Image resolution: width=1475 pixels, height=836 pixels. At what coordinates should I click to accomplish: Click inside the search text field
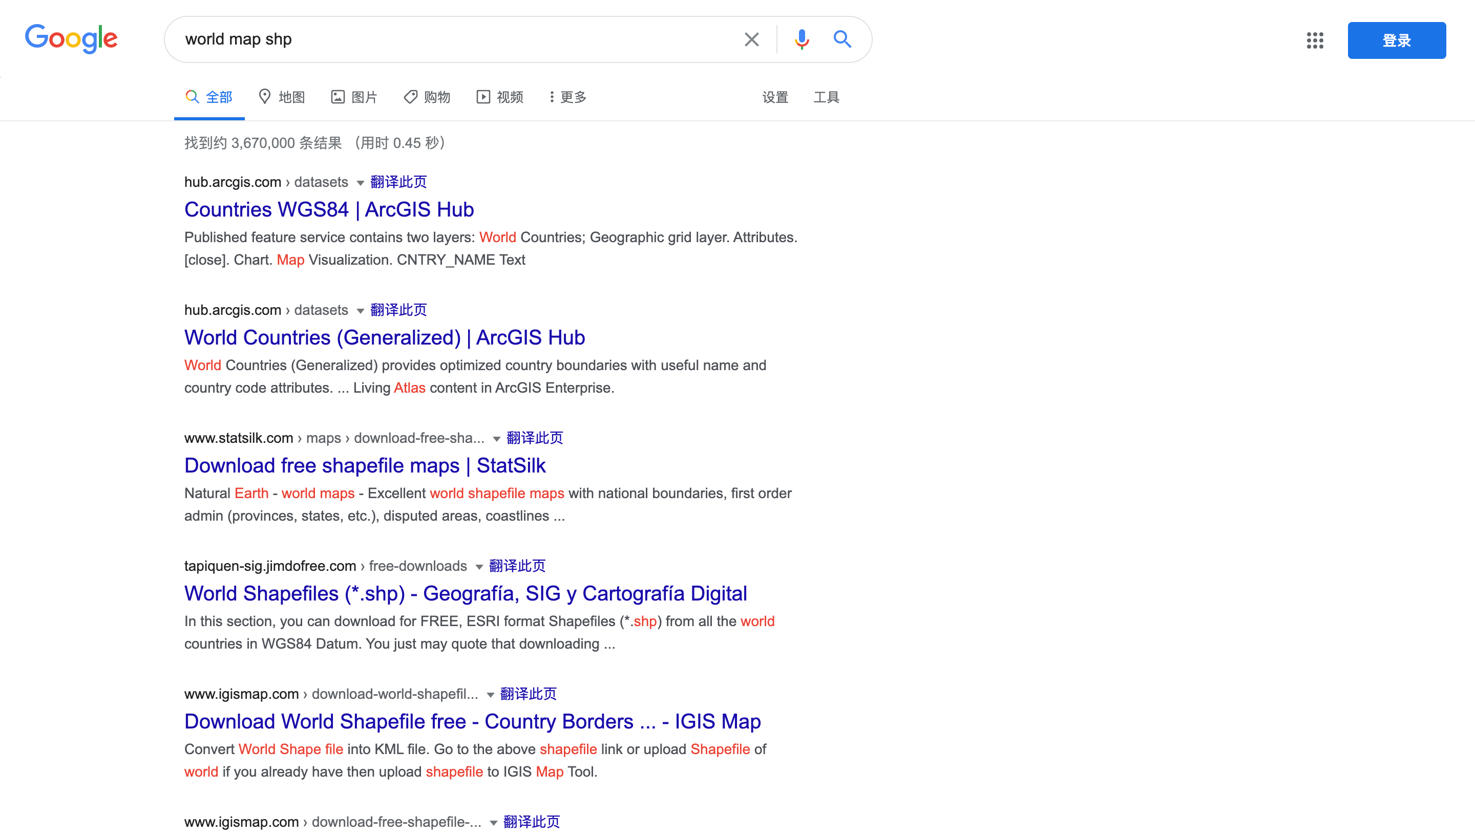coord(448,39)
